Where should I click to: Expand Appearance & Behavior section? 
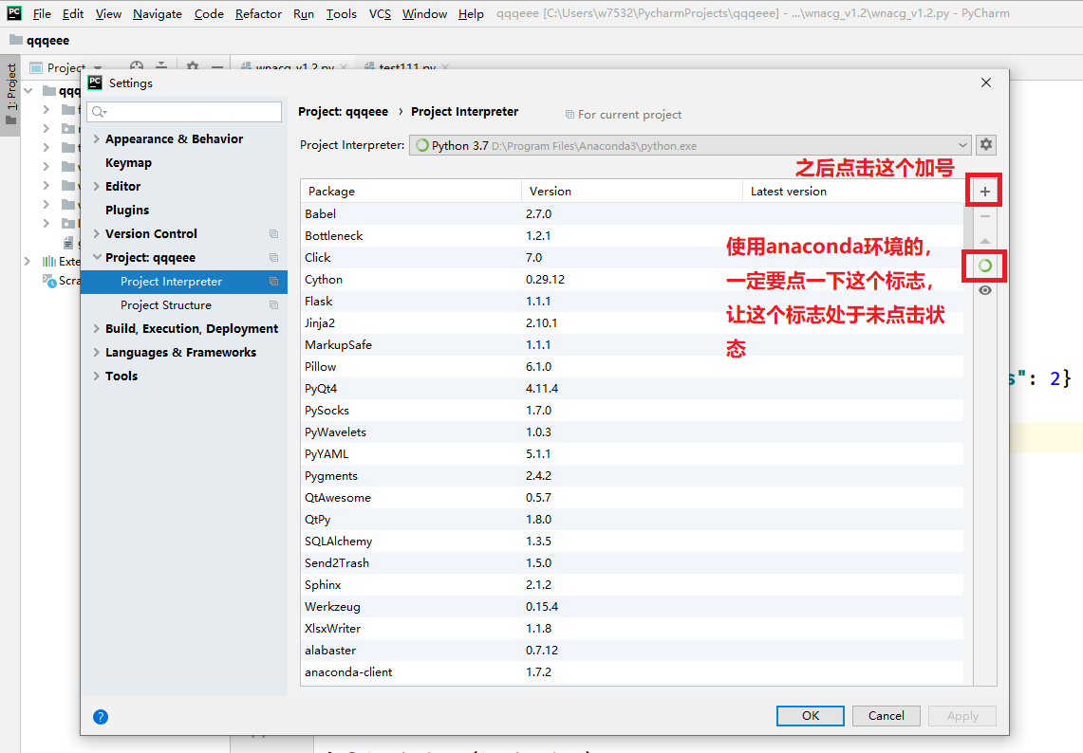pyautogui.click(x=97, y=138)
